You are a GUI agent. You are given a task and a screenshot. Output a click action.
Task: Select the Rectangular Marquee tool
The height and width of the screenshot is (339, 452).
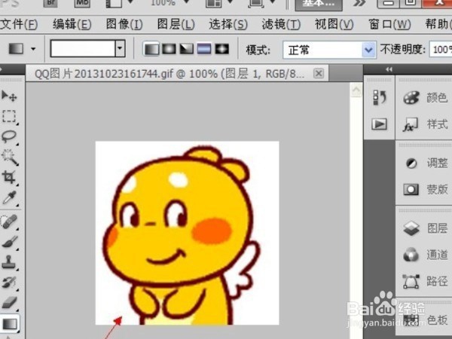(9, 116)
